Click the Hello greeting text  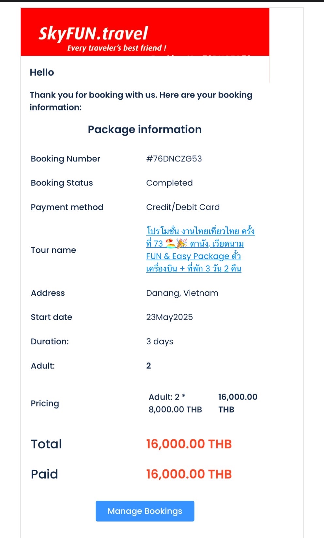pyautogui.click(x=42, y=72)
